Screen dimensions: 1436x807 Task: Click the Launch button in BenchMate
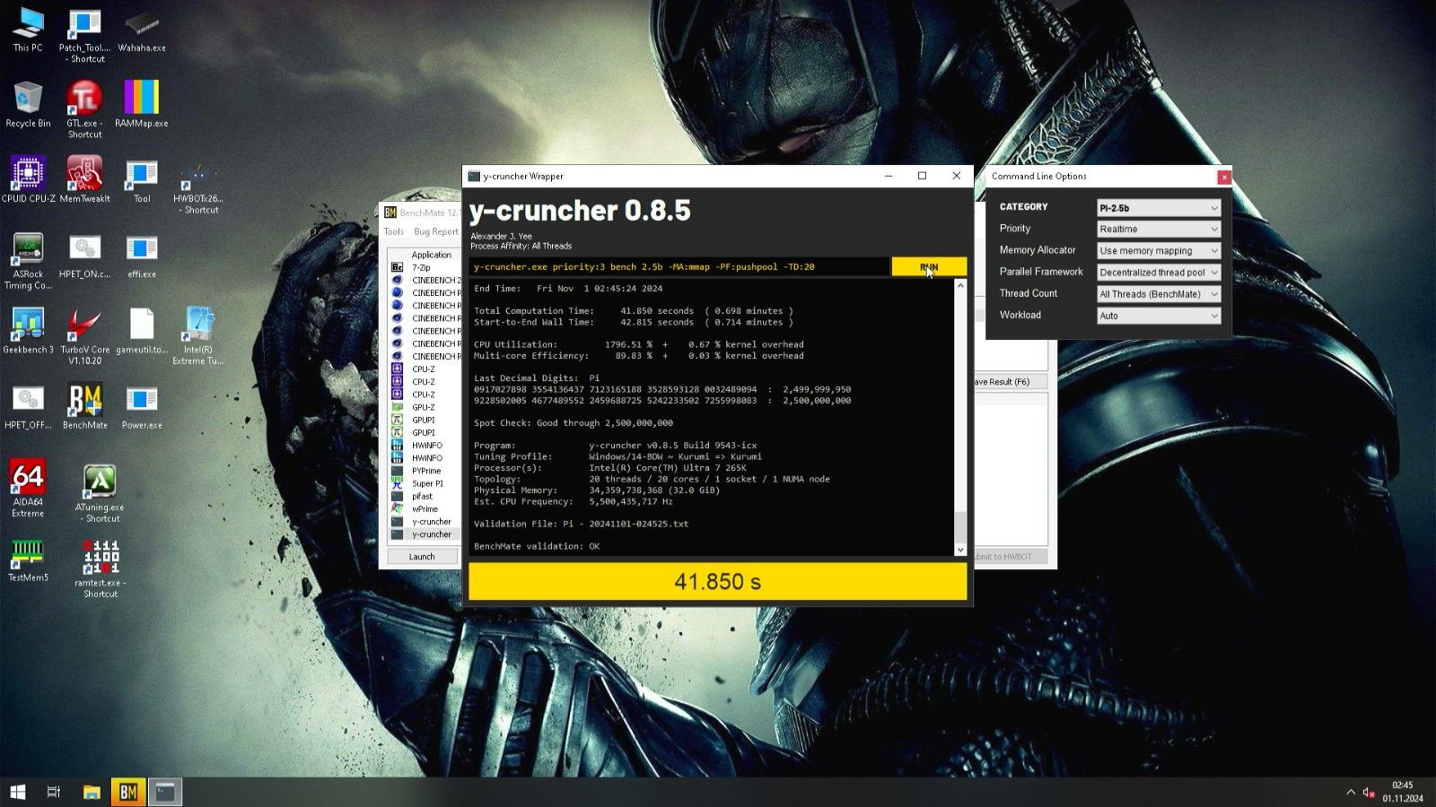tap(422, 557)
